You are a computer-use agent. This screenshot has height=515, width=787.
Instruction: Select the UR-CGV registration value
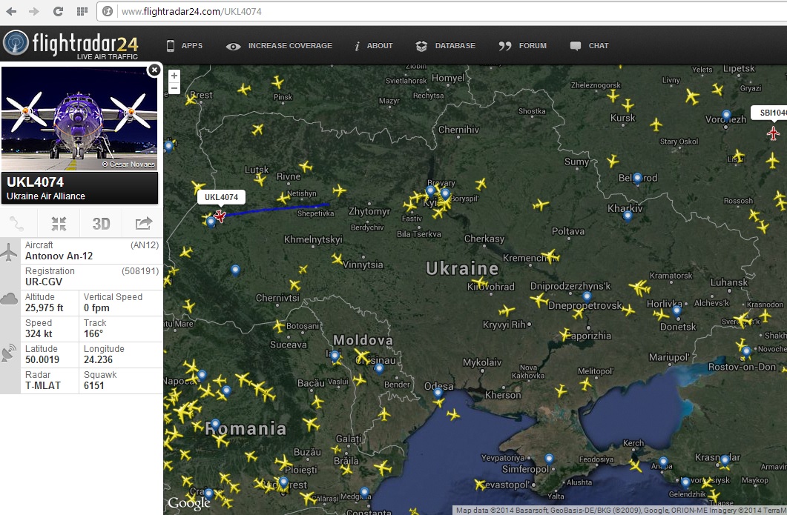pyautogui.click(x=44, y=282)
